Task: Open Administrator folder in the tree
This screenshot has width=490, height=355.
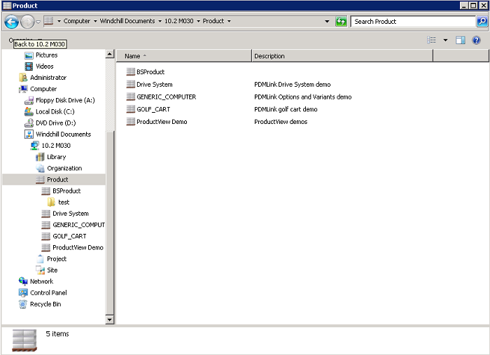Action: point(48,78)
